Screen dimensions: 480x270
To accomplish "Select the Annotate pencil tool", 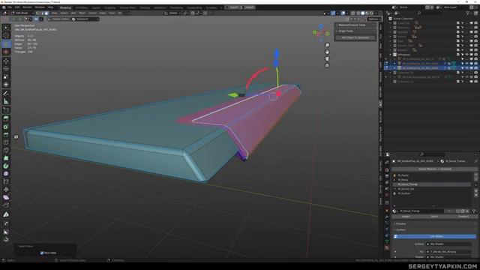I will (x=6, y=93).
